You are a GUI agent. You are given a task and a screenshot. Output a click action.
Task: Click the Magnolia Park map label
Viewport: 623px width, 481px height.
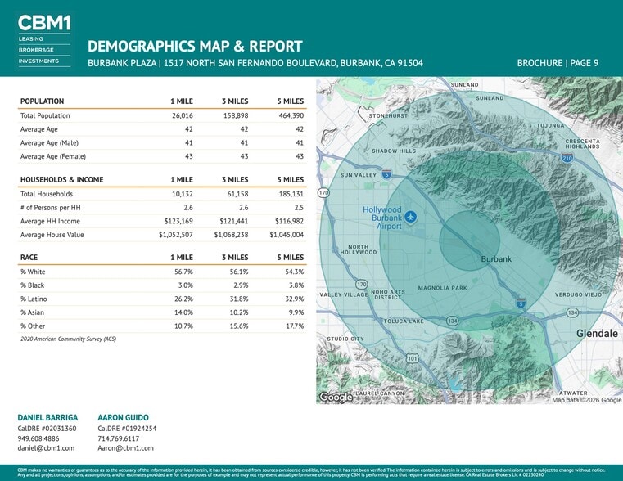pos(443,288)
